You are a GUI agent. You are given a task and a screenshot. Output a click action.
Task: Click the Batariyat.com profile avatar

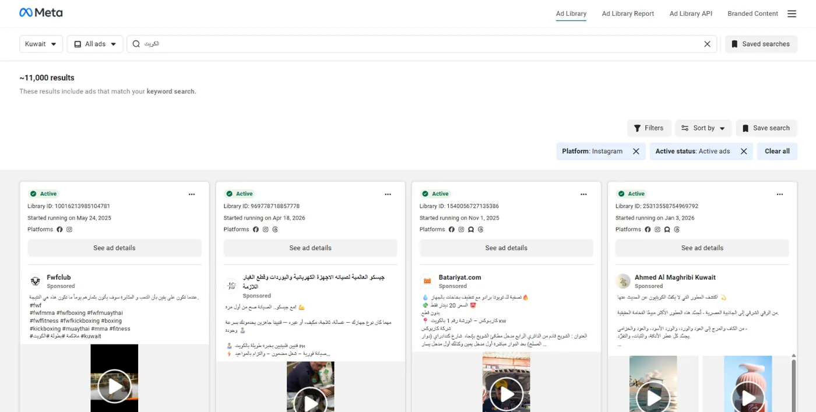coord(427,281)
